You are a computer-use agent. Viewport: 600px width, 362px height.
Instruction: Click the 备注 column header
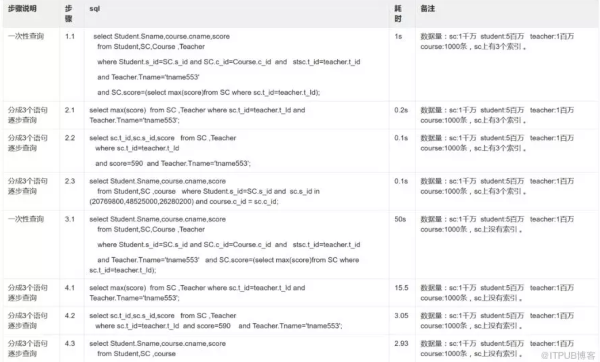[x=427, y=9]
